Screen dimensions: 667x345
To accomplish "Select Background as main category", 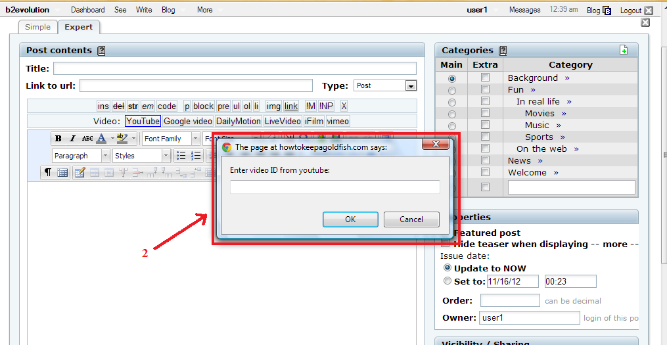I will 451,79.
